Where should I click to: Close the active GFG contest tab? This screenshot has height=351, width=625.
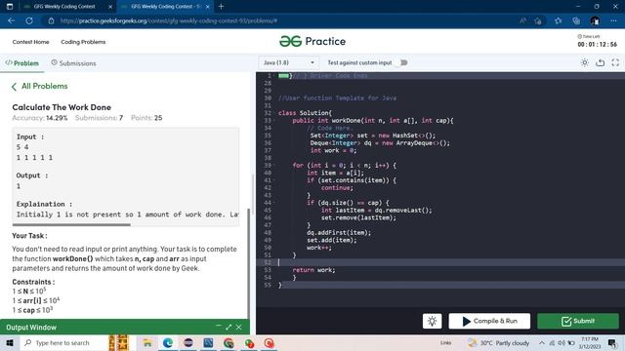coord(207,7)
